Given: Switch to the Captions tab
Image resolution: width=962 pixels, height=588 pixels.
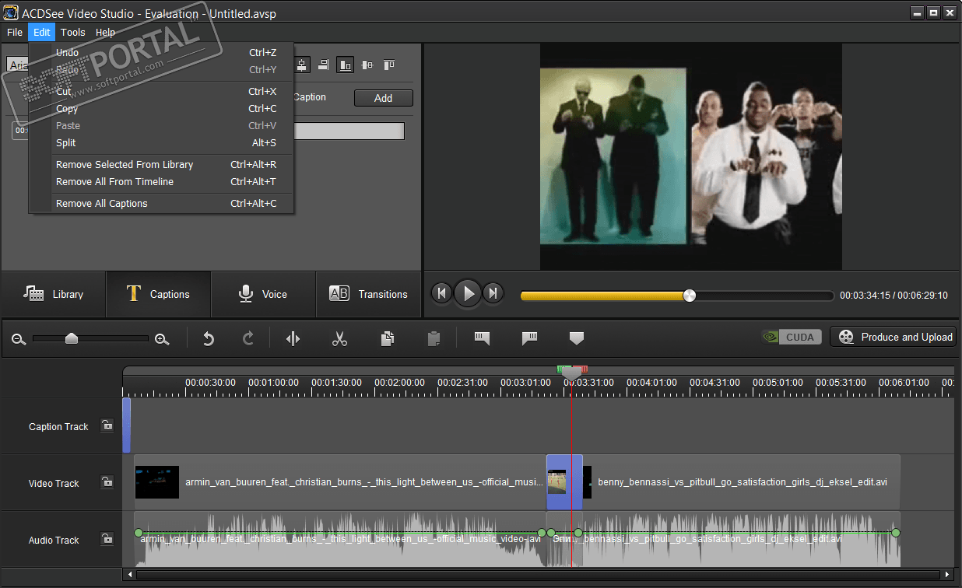Looking at the screenshot, I should 158,294.
